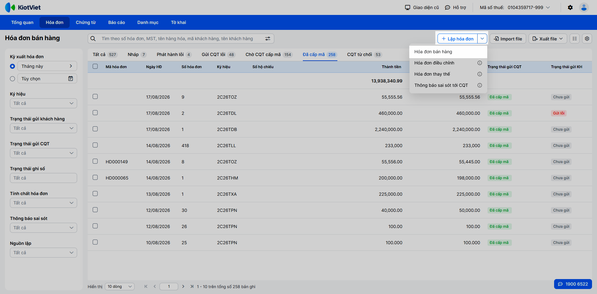Switch to Phát hành lỗi tab
The image size is (597, 294).
(x=174, y=54)
